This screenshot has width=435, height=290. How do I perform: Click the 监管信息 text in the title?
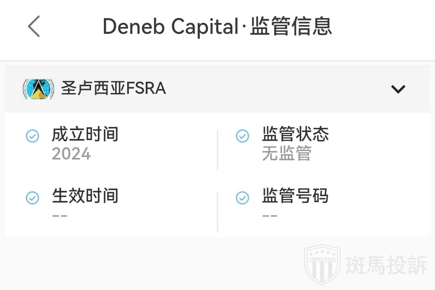(291, 27)
